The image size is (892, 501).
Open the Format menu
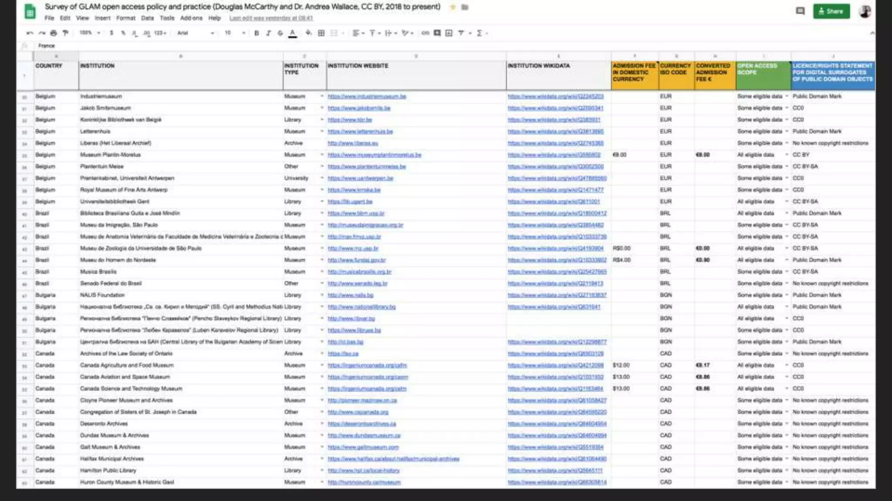point(125,18)
